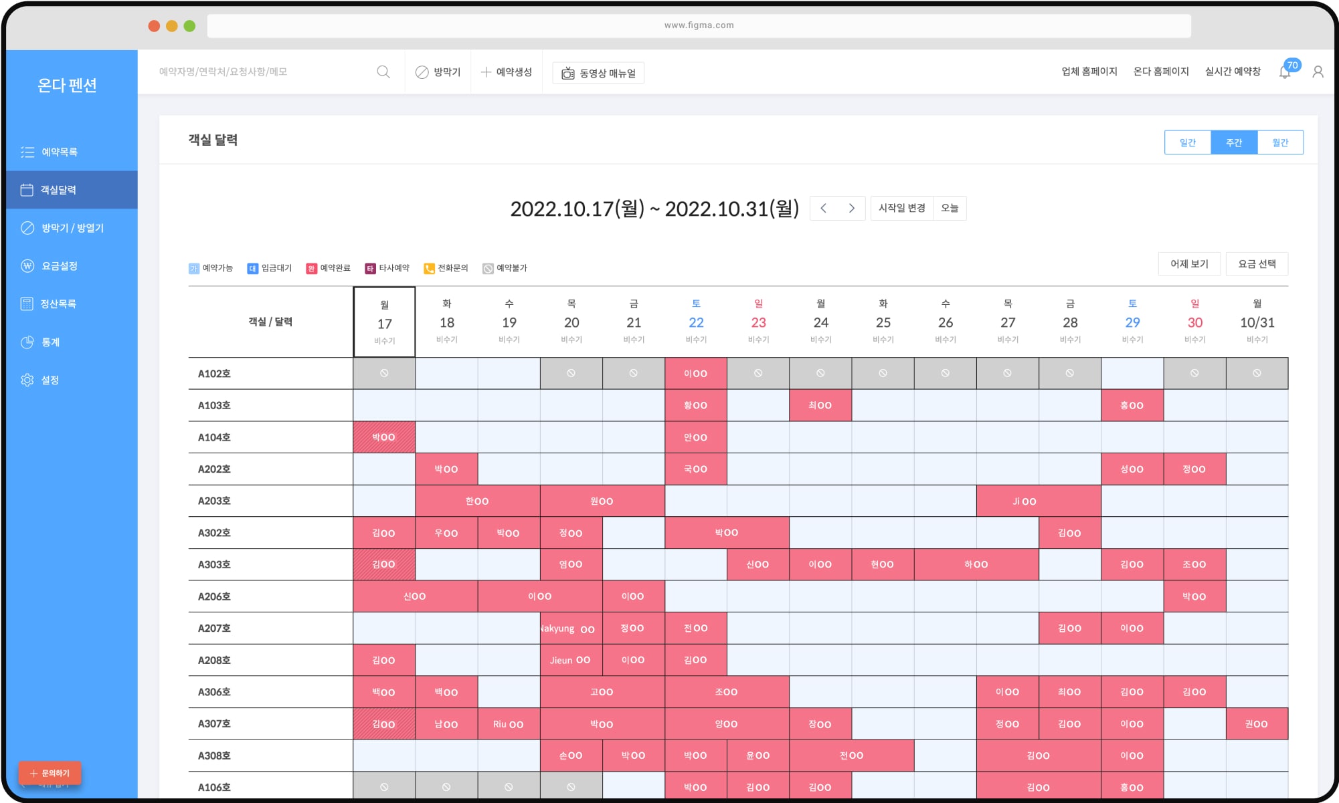Click the 예약완료 red legend swatch
1339x803 pixels.
[311, 269]
